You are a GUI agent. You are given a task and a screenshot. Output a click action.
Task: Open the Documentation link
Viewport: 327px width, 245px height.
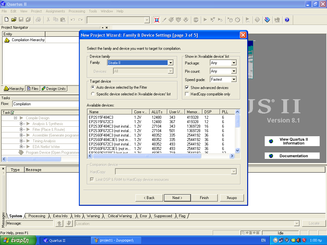pos(292,156)
